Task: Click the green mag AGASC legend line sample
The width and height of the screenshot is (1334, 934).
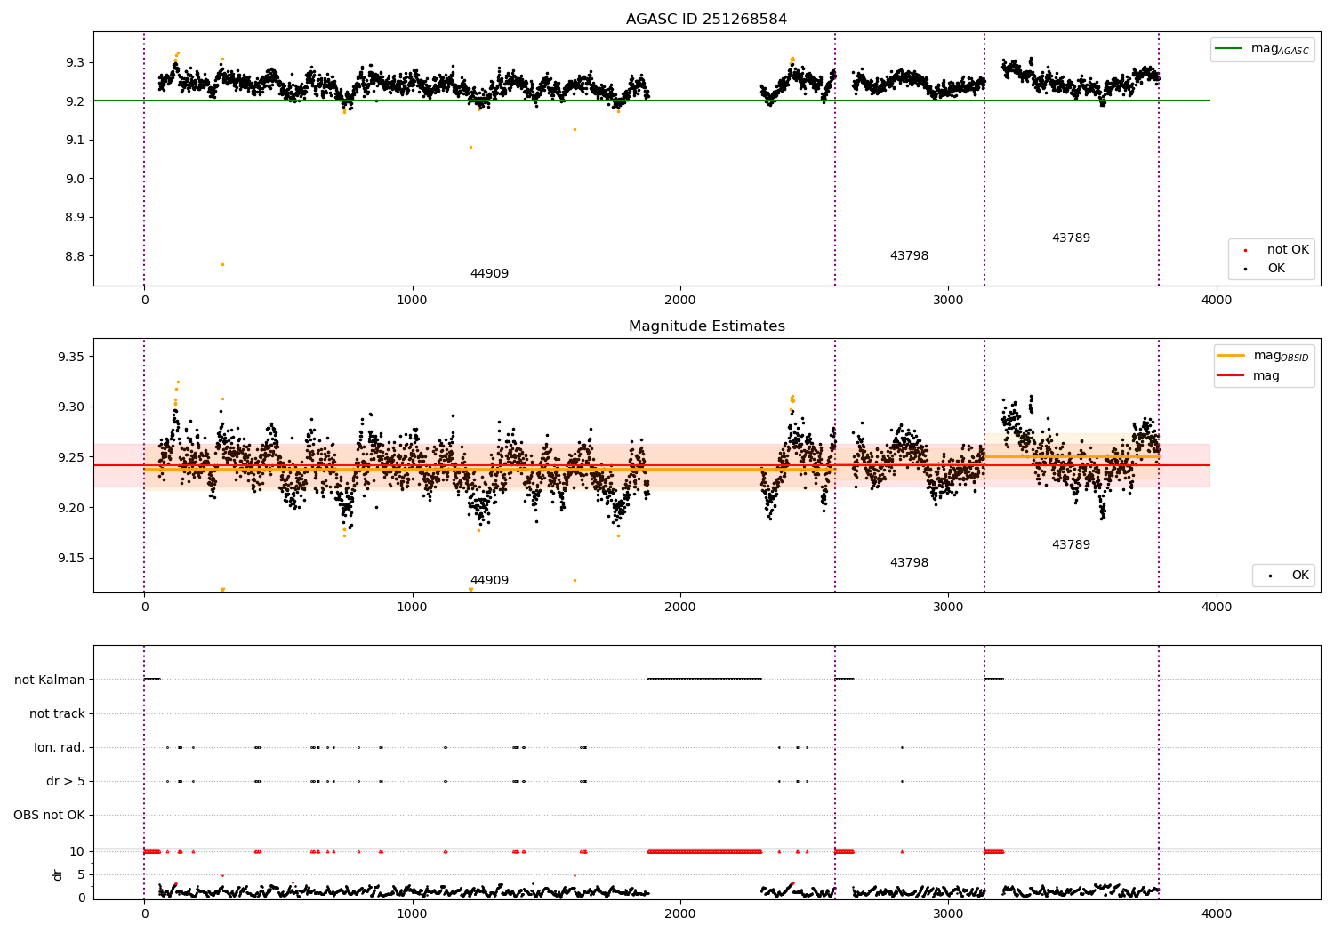Action: click(x=1228, y=49)
